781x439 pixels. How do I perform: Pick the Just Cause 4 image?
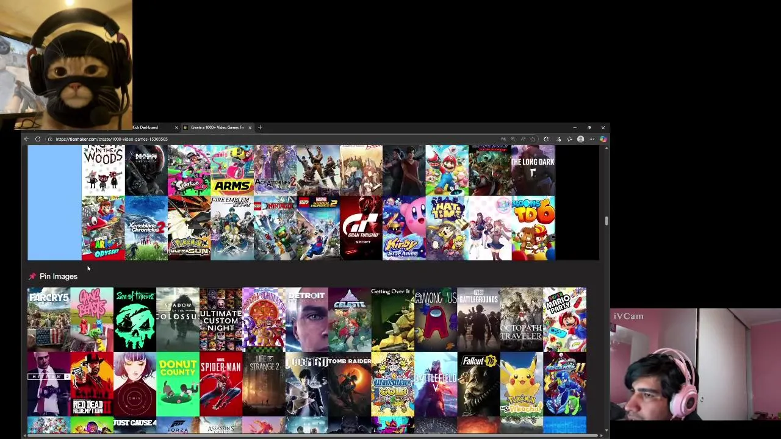135,426
